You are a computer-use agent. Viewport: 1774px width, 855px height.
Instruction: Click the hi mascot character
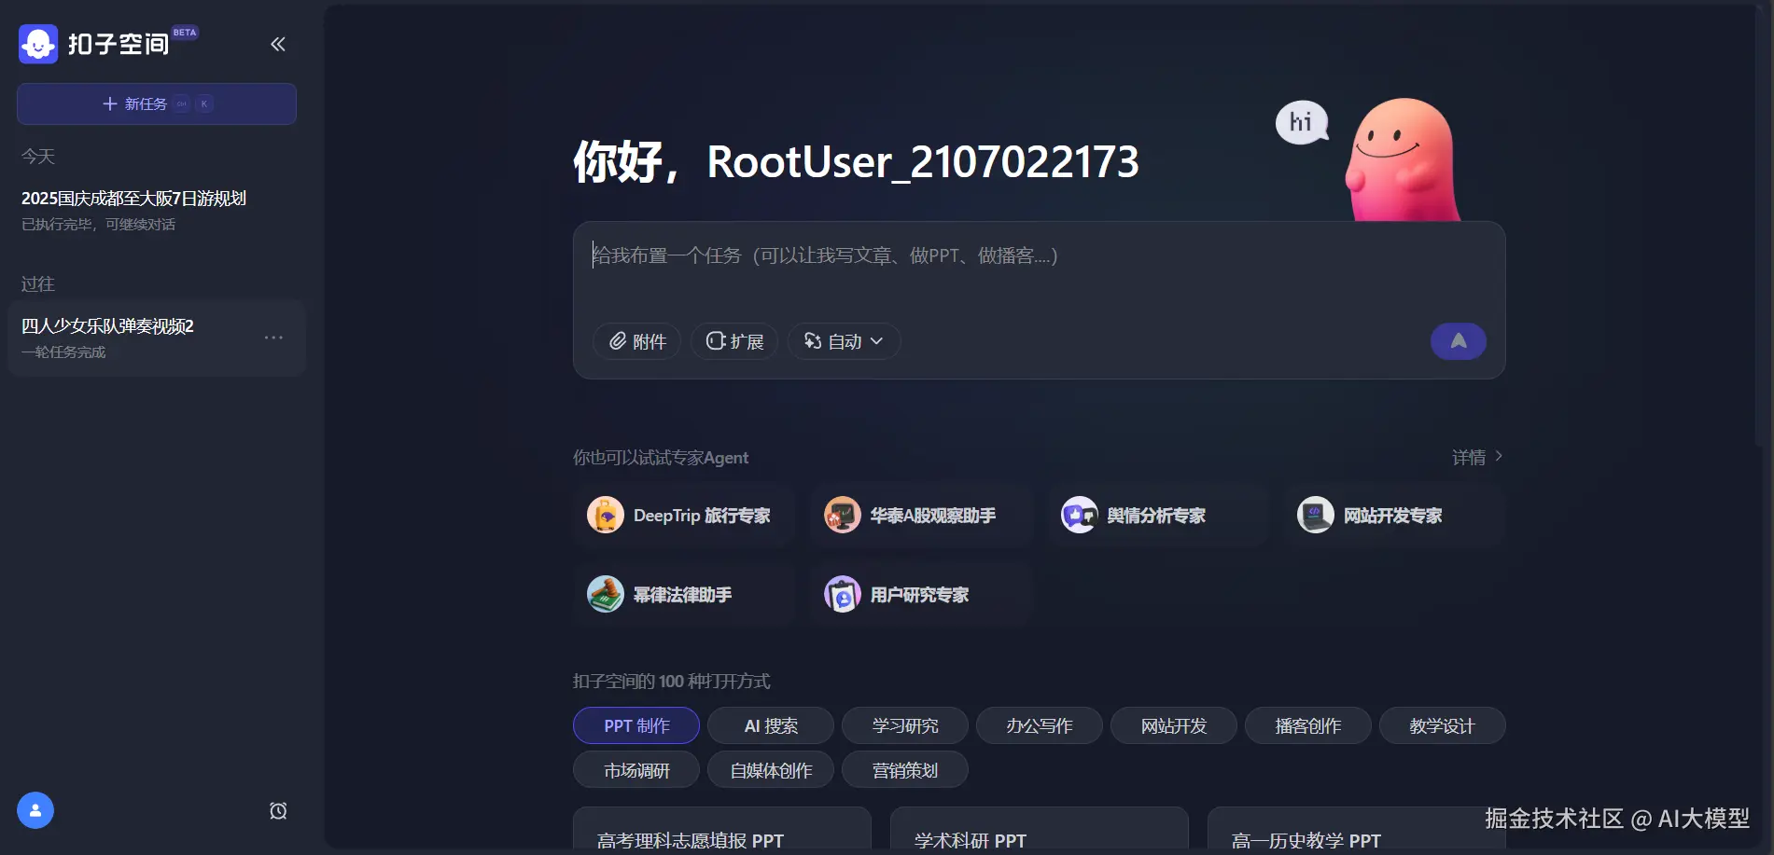pyautogui.click(x=1402, y=159)
